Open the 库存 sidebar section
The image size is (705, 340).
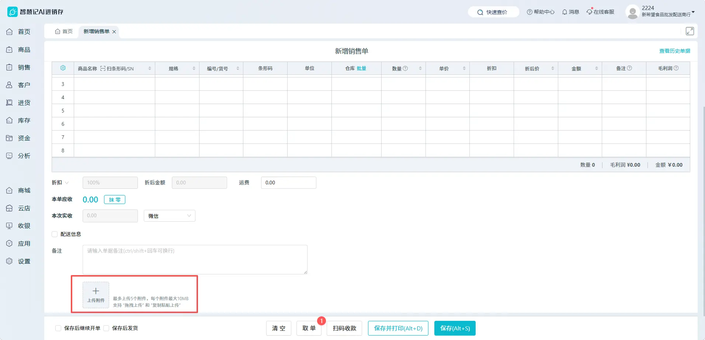point(18,120)
